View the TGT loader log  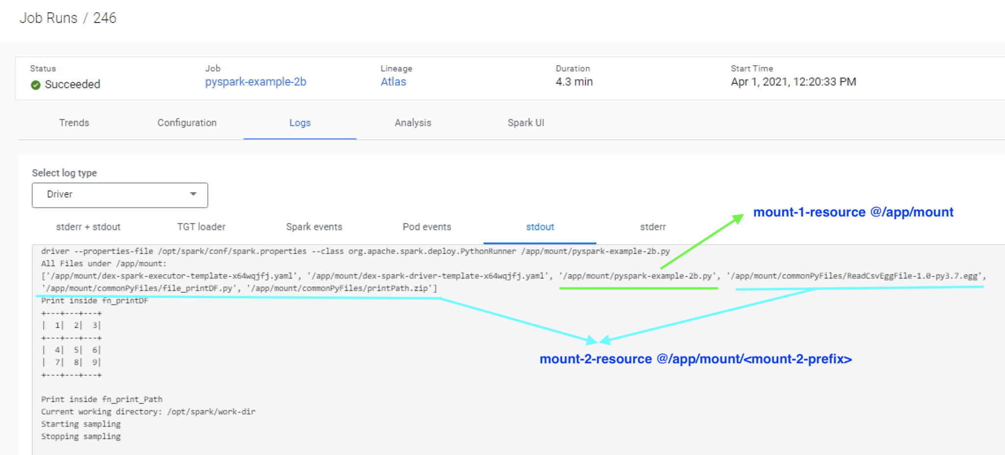201,227
